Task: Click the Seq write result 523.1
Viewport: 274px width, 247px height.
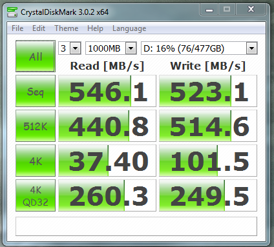Action: (208, 91)
